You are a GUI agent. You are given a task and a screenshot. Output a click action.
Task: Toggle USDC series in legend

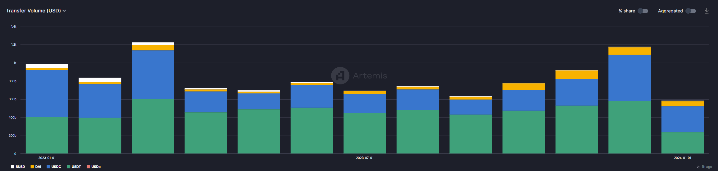click(x=54, y=167)
